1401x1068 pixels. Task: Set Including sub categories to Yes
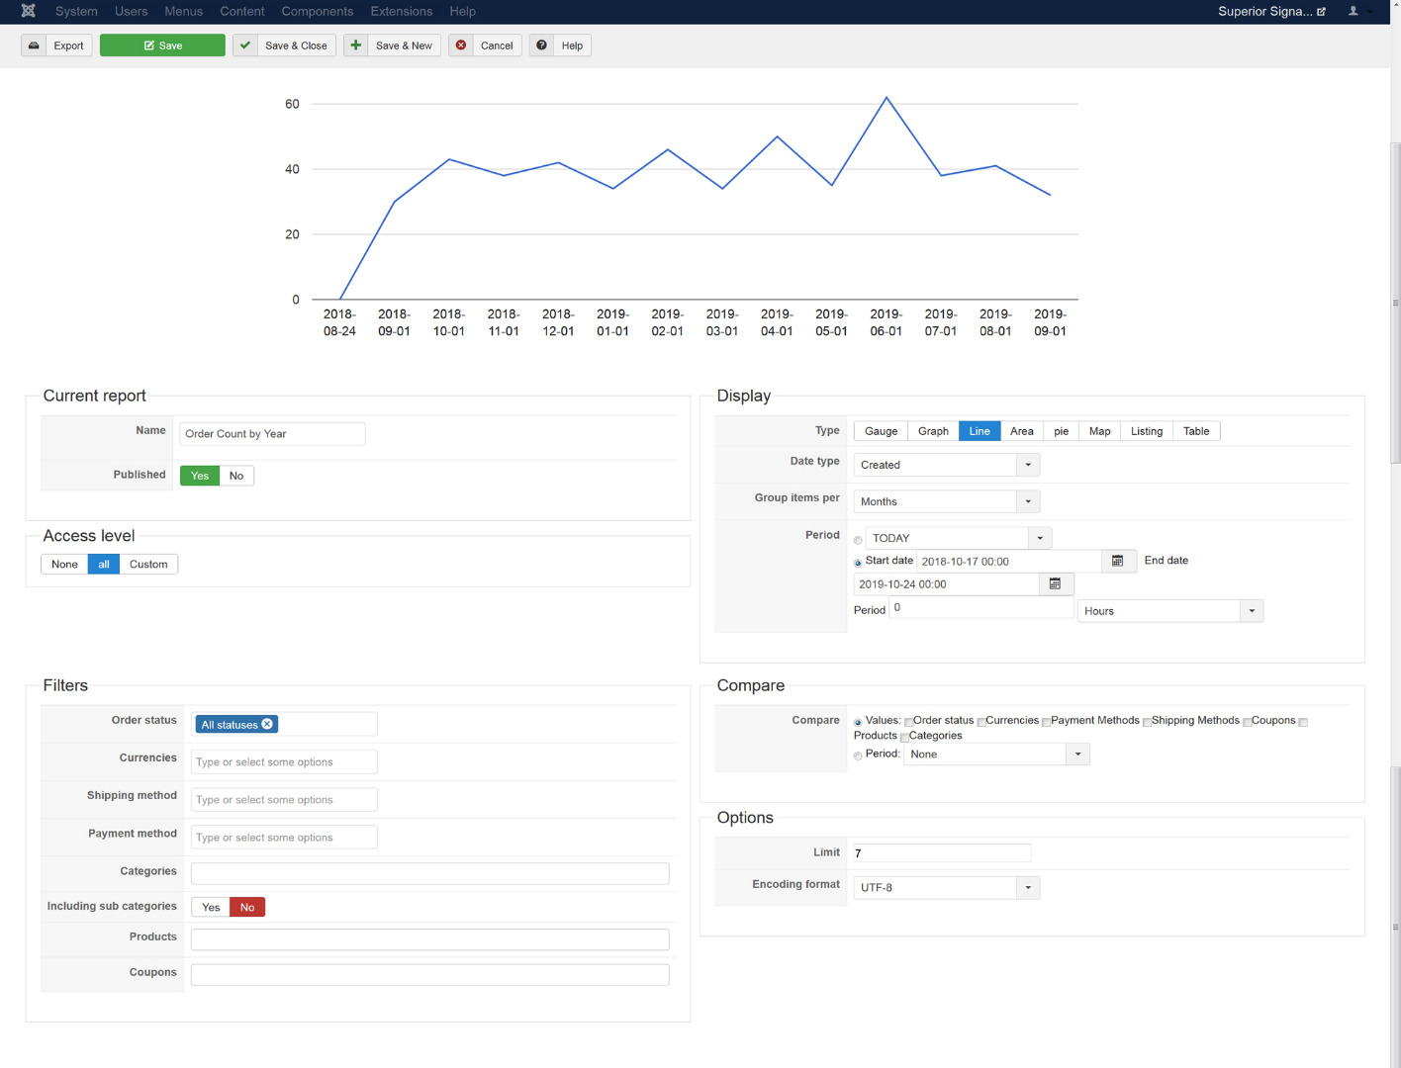click(x=211, y=907)
